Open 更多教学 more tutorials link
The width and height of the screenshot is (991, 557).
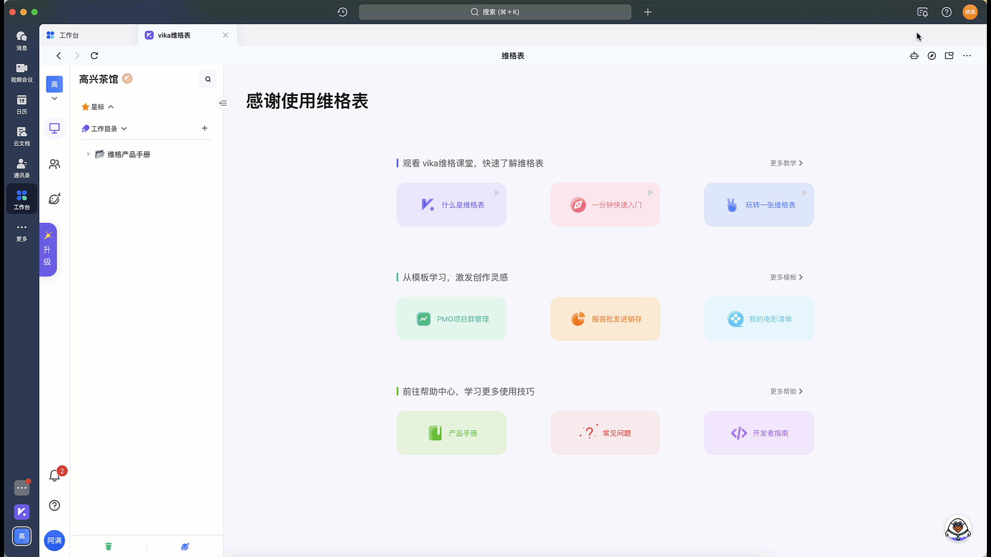click(786, 163)
